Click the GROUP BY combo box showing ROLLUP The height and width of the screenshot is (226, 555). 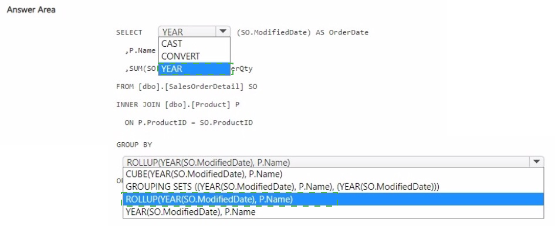333,162
